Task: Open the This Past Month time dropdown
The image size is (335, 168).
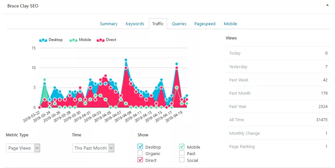Action: (x=93, y=148)
